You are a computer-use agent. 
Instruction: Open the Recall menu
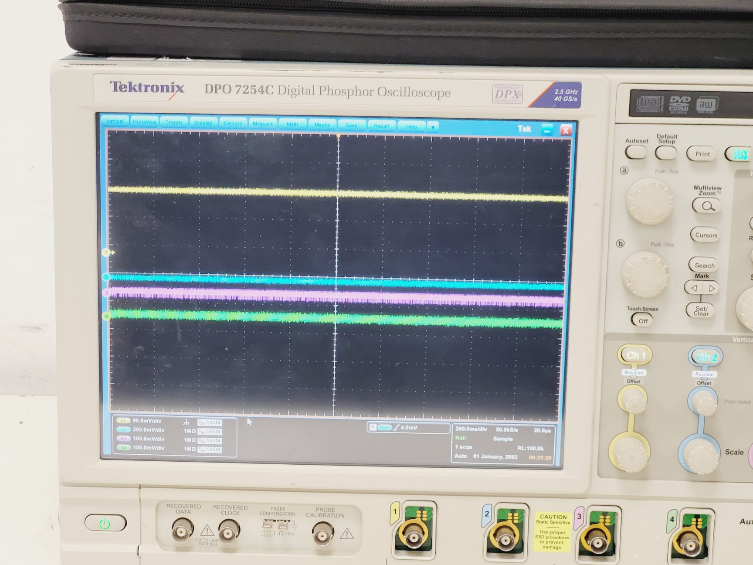pos(381,126)
